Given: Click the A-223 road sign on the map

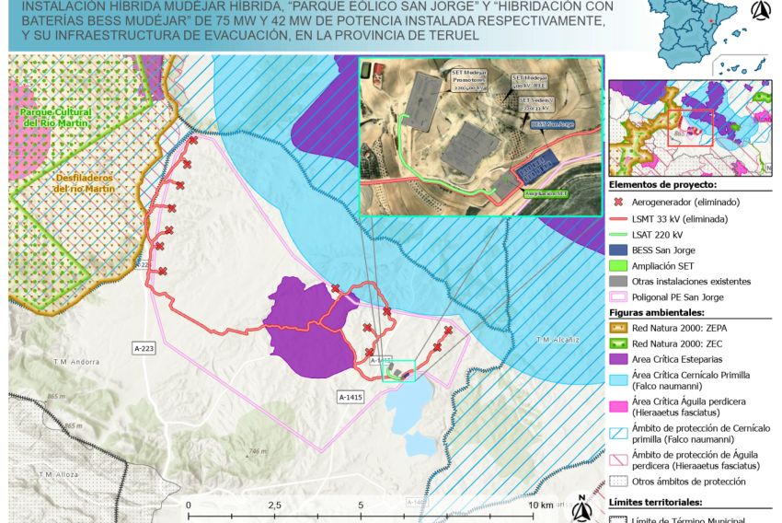Looking at the screenshot, I should pyautogui.click(x=144, y=349).
